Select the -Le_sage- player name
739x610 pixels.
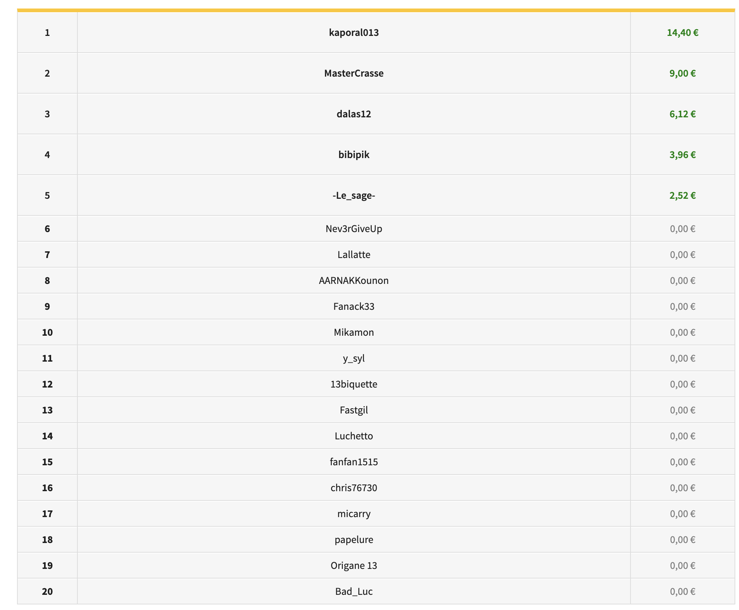pyautogui.click(x=354, y=195)
